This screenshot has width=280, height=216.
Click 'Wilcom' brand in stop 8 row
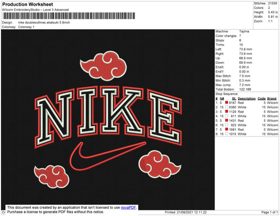[x=273, y=134]
